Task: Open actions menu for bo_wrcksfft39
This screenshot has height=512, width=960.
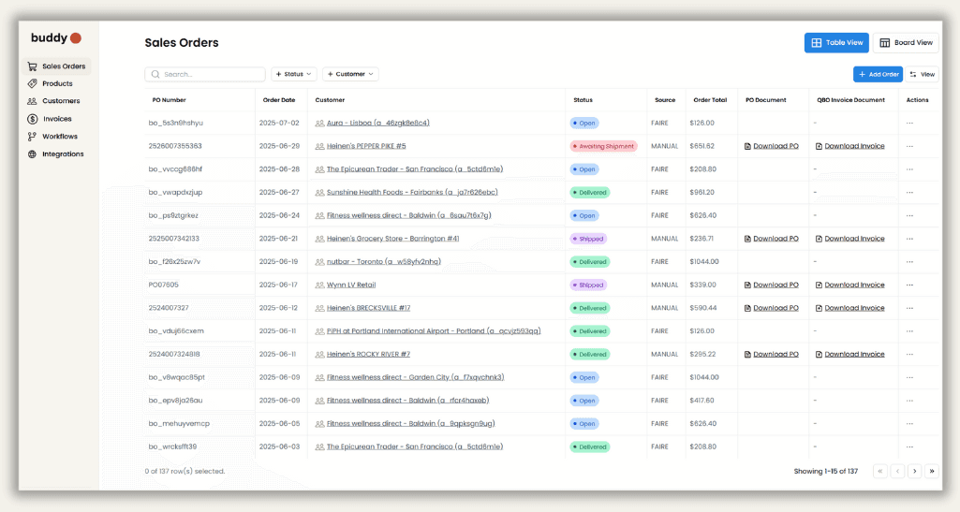Action: coord(909,446)
